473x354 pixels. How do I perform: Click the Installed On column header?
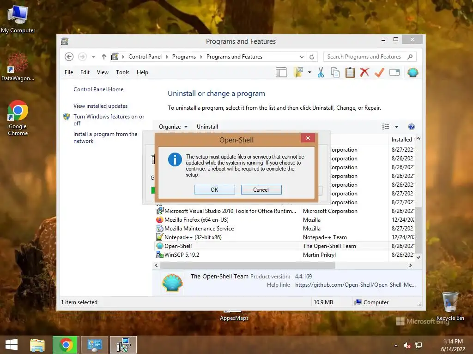pyautogui.click(x=402, y=140)
